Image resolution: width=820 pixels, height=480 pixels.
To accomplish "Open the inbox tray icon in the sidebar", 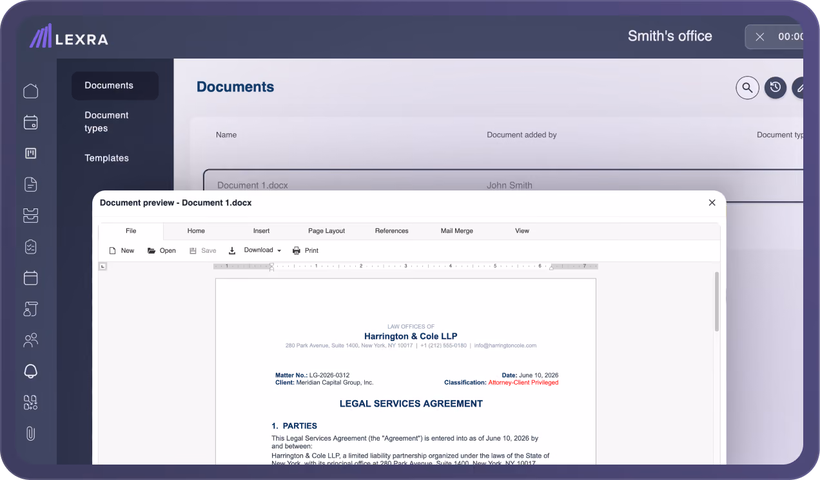I will coord(30,216).
